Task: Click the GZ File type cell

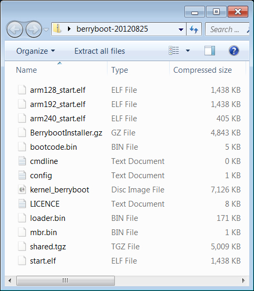Action: tap(123, 133)
